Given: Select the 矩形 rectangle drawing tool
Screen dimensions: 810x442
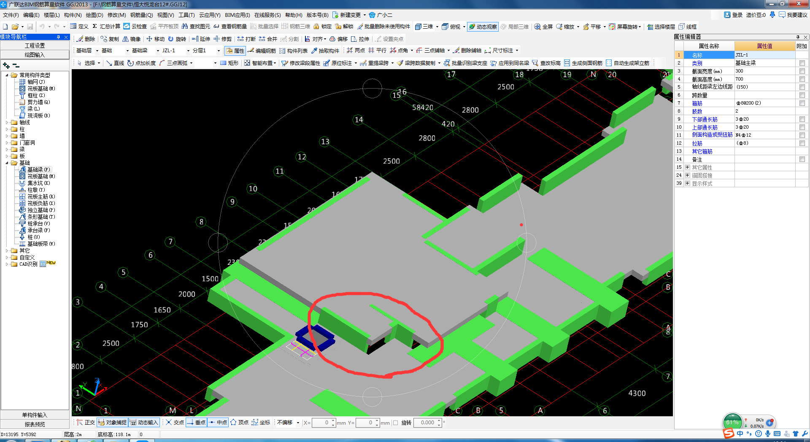Looking at the screenshot, I should coord(229,63).
